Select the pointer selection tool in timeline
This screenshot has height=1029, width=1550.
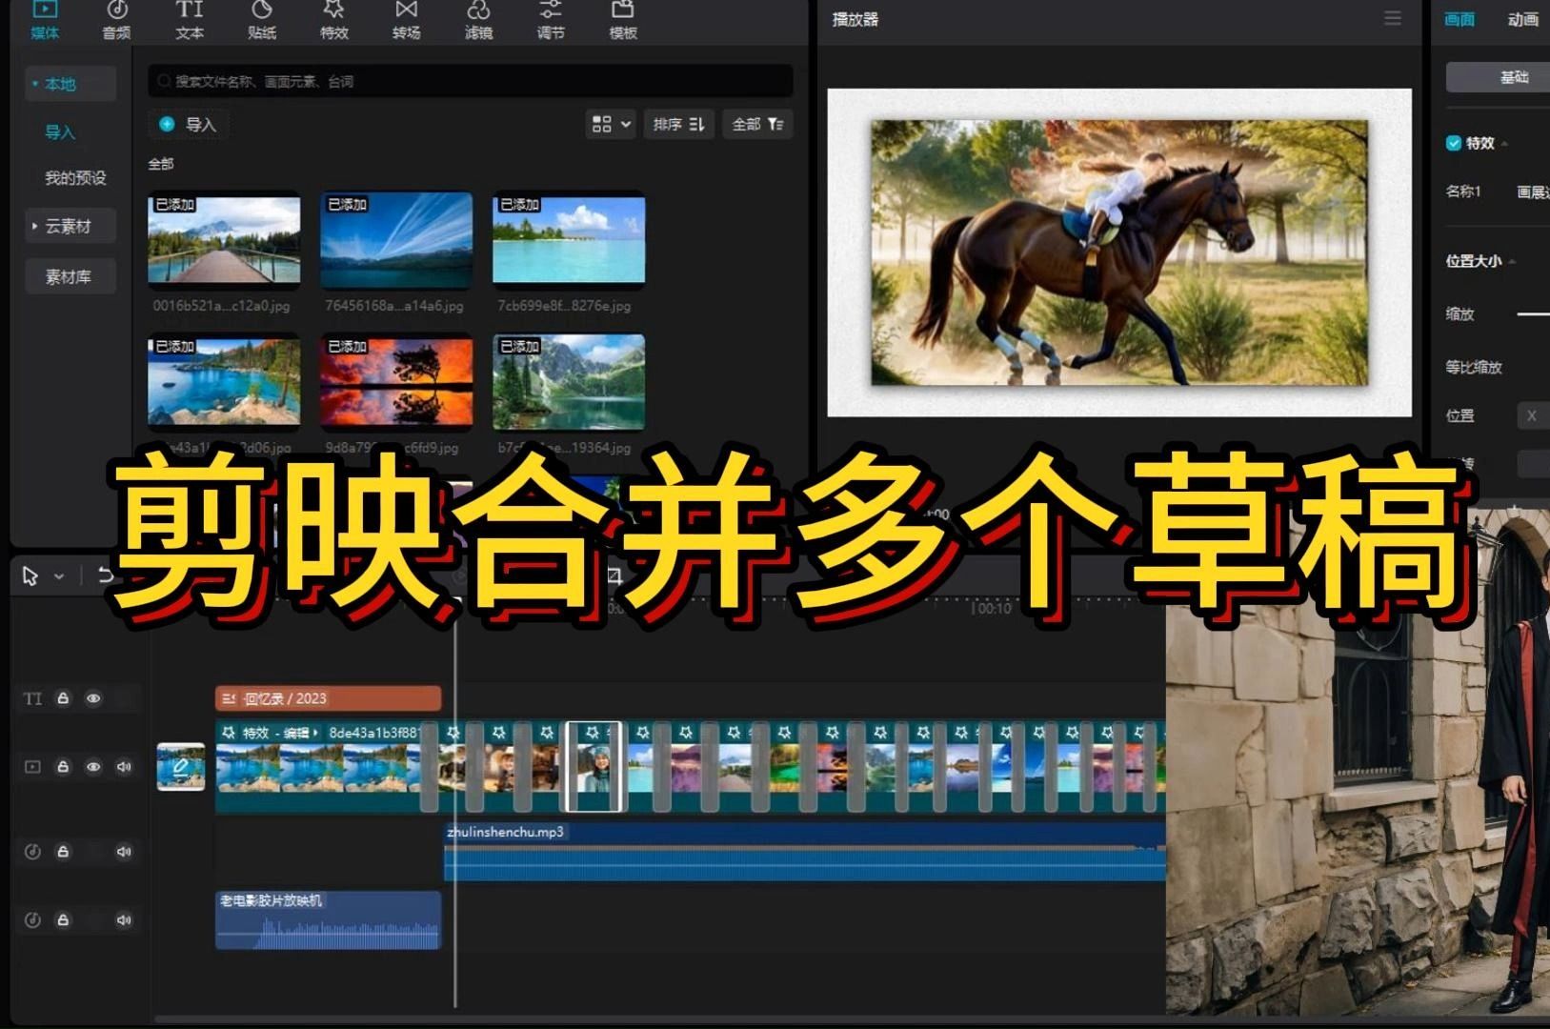tap(30, 575)
